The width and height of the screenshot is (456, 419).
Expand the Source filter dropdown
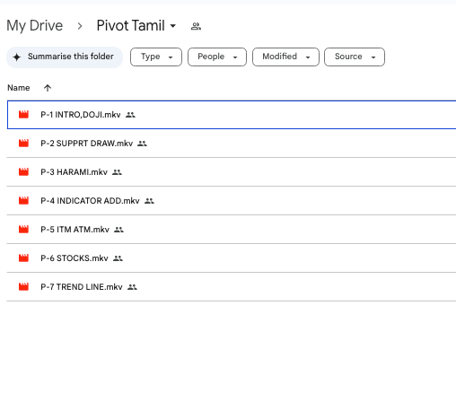coord(355,57)
